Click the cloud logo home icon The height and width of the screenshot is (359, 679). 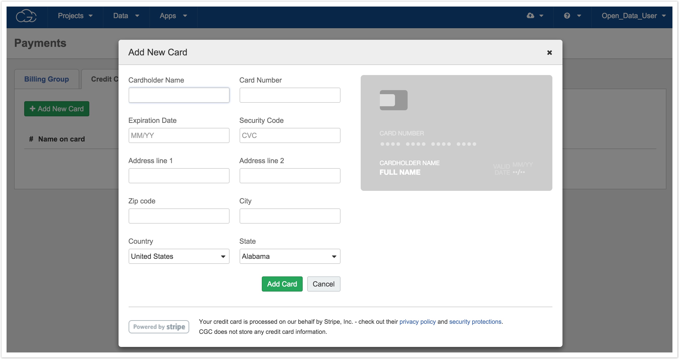pyautogui.click(x=26, y=16)
